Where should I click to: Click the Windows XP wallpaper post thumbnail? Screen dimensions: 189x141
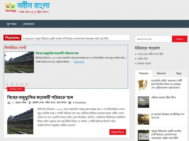coord(143,135)
